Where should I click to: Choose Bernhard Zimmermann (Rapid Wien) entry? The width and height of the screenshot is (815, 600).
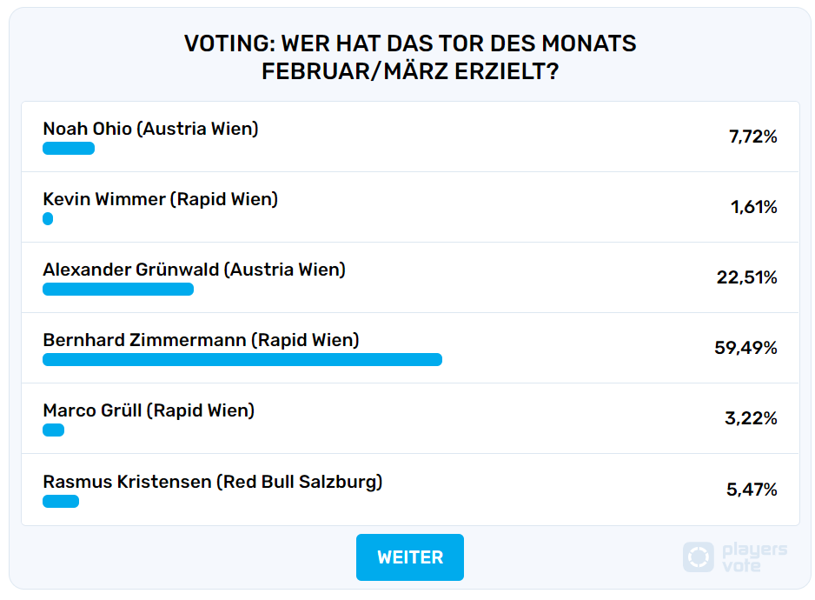[410, 348]
